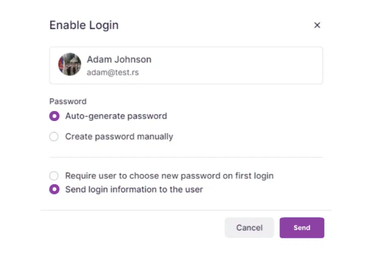This screenshot has width=376, height=260.
Task: Click the divider line below password options
Action: coord(186,158)
